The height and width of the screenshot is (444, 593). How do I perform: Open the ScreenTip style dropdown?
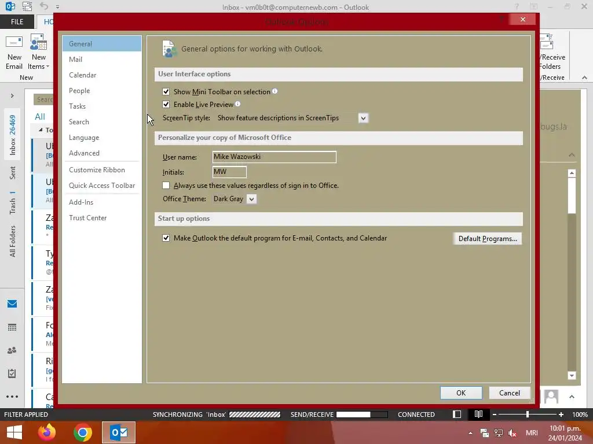(x=363, y=118)
